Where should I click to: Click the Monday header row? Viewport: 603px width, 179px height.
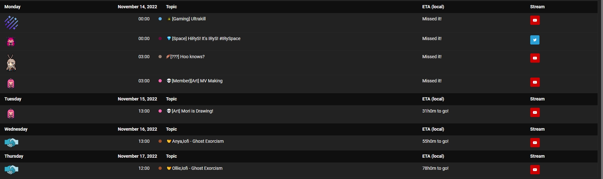(x=299, y=7)
